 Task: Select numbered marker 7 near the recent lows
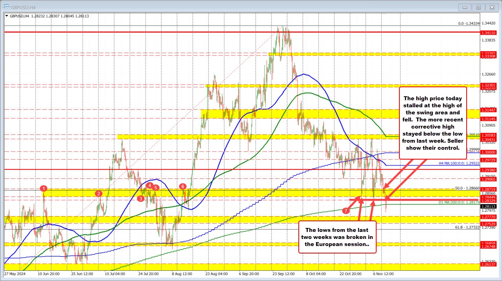click(x=346, y=211)
